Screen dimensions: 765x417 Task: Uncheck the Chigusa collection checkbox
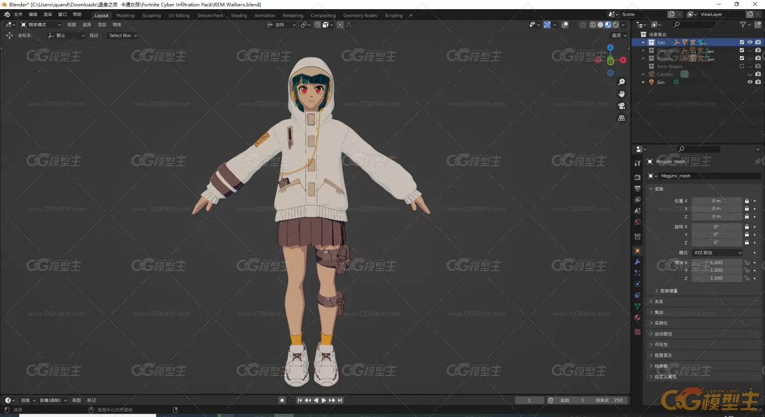click(742, 50)
